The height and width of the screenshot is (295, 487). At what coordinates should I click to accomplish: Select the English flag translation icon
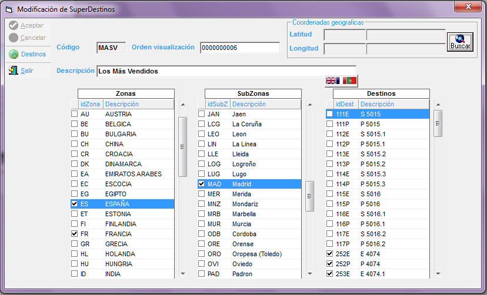[331, 81]
